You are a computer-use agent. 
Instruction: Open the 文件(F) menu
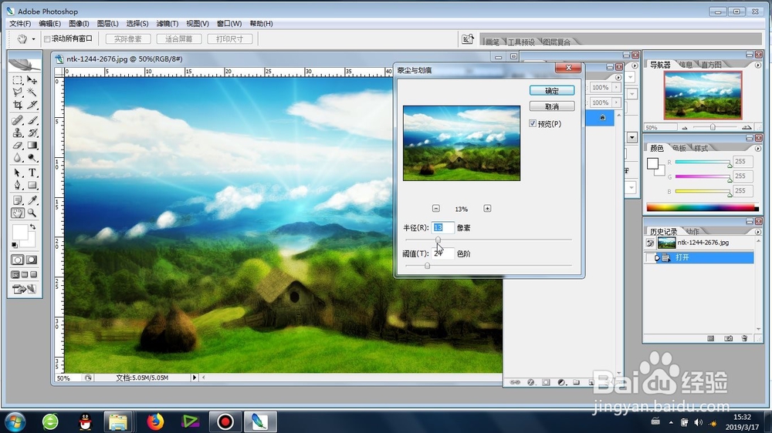(x=20, y=24)
